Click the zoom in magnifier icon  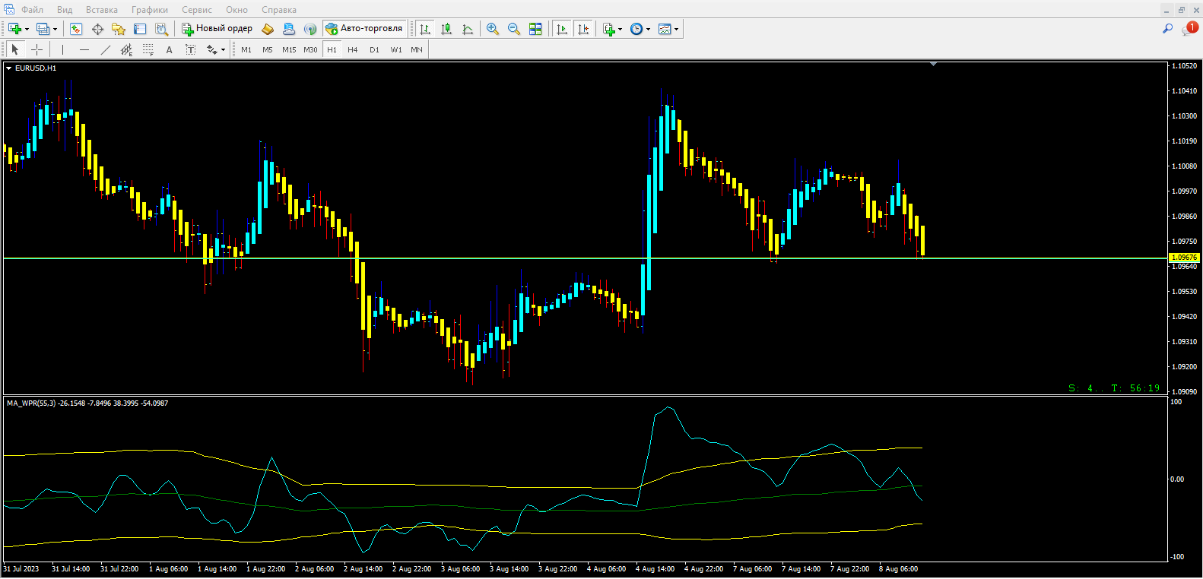493,29
